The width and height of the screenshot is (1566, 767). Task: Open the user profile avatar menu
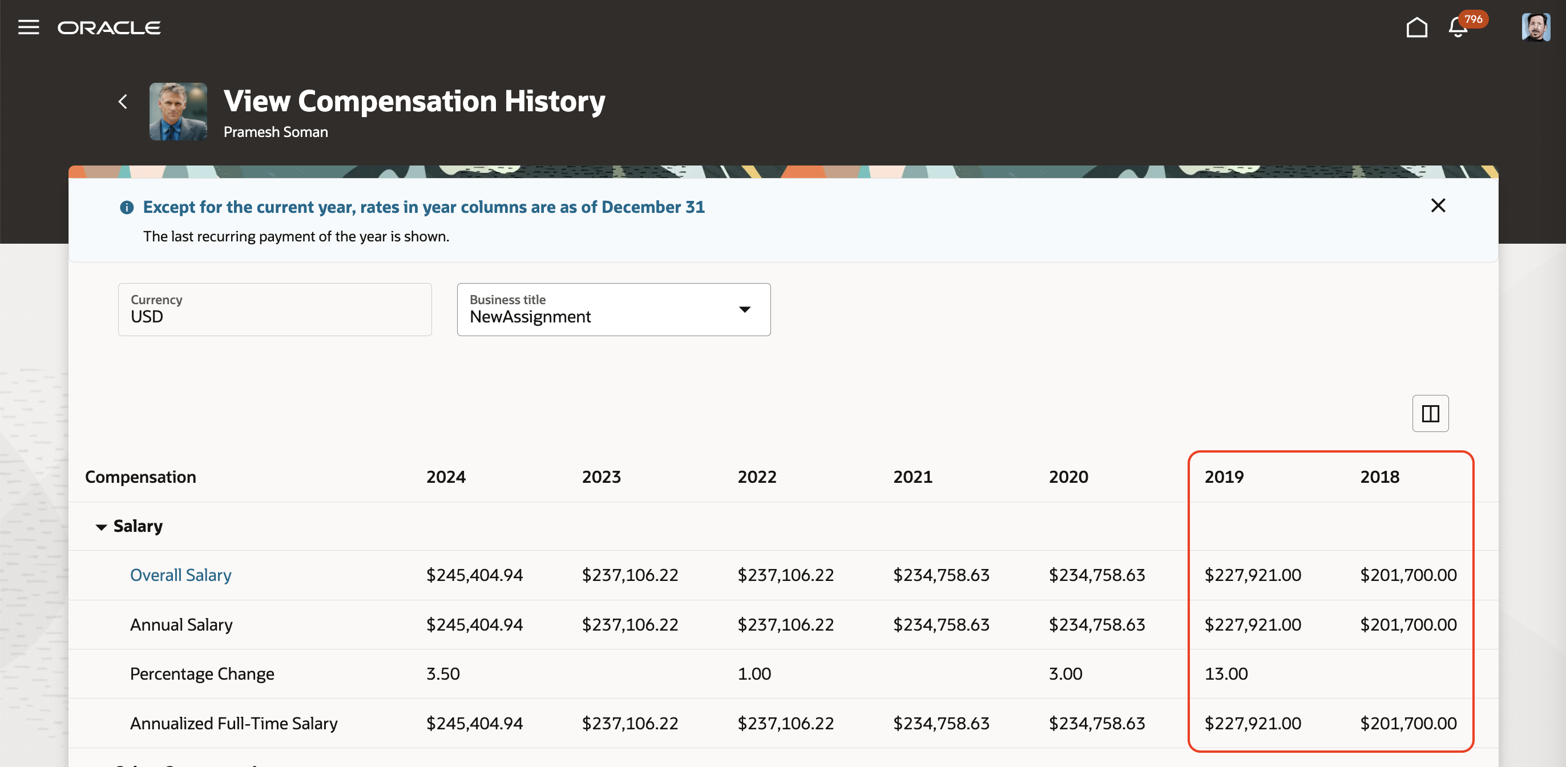point(1535,27)
